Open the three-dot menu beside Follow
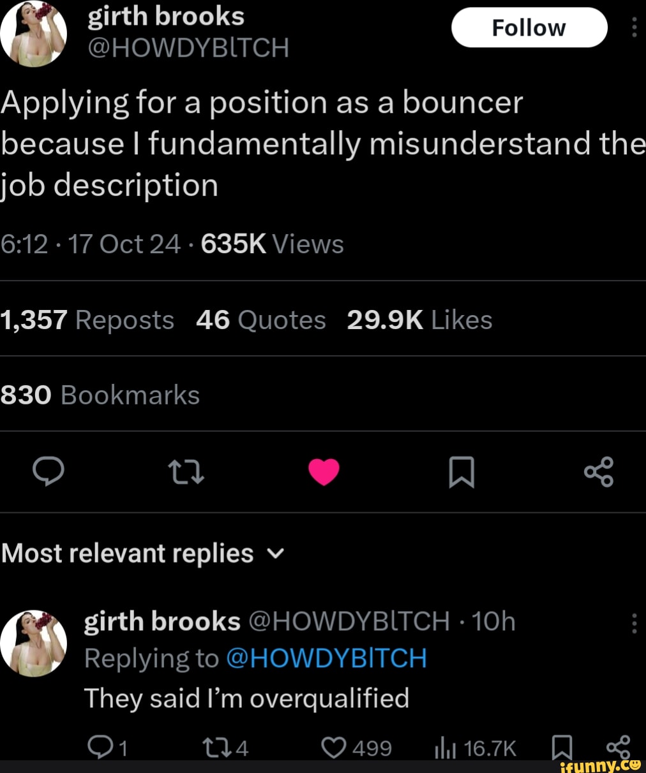The height and width of the screenshot is (773, 646). coord(634,27)
